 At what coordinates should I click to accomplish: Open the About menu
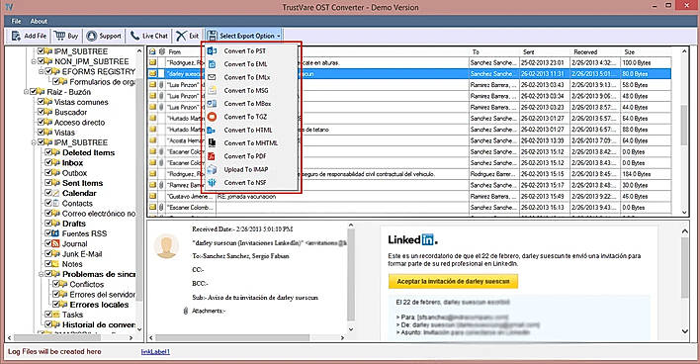(39, 21)
